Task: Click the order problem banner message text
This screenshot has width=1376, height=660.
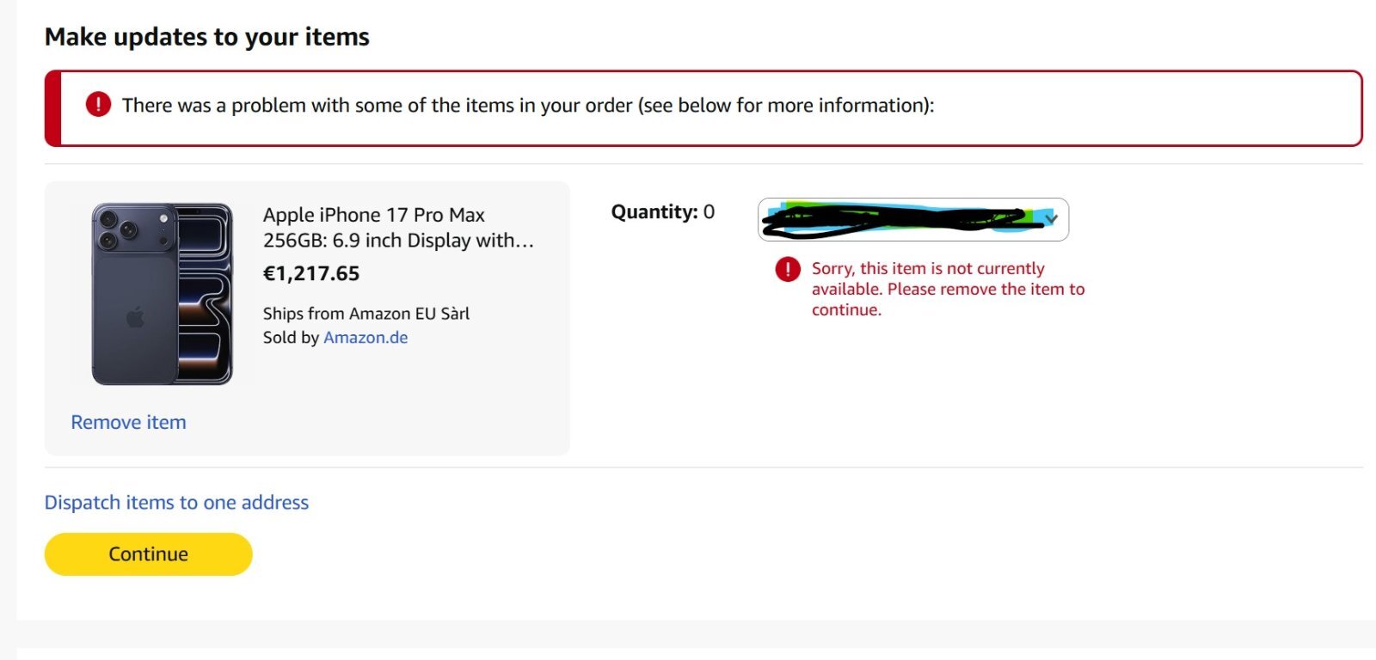Action: (x=527, y=105)
